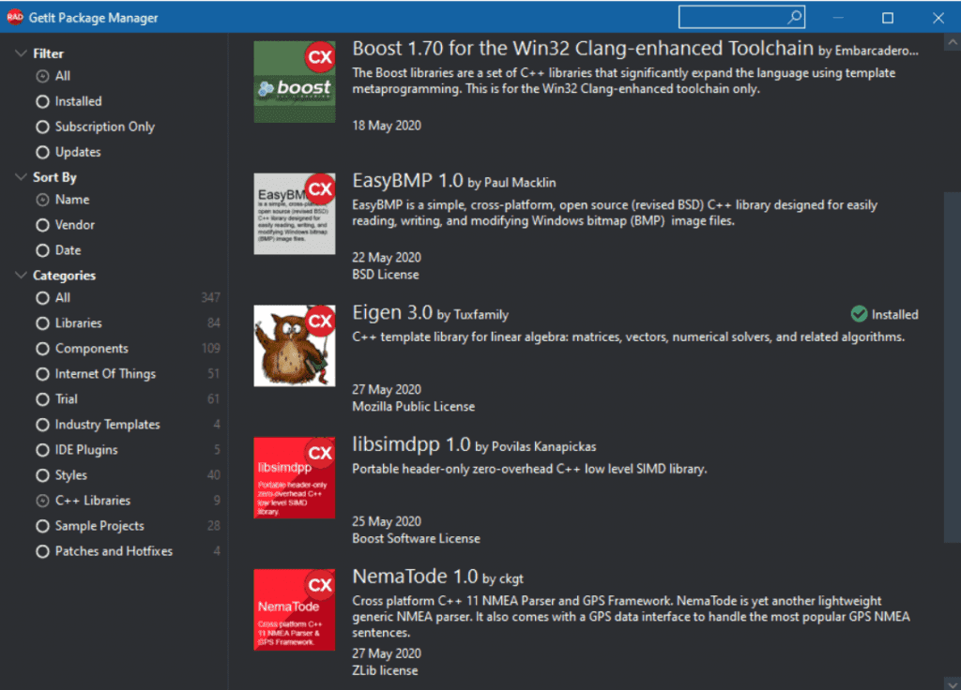This screenshot has width=961, height=690.
Task: Open the Boost 1.70 package title
Action: pyautogui.click(x=583, y=49)
